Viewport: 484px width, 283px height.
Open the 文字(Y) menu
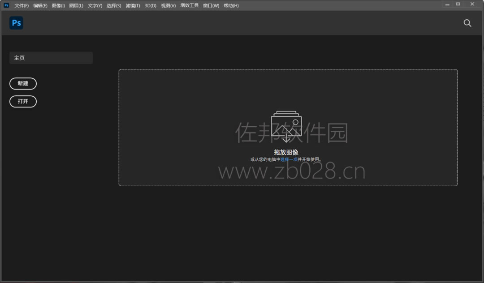95,5
